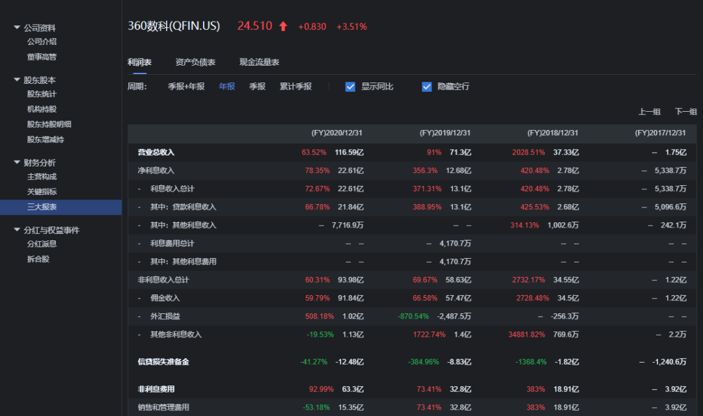The height and width of the screenshot is (416, 703).
Task: Click the 58.63亿 non-interest income value
Action: [x=458, y=280]
